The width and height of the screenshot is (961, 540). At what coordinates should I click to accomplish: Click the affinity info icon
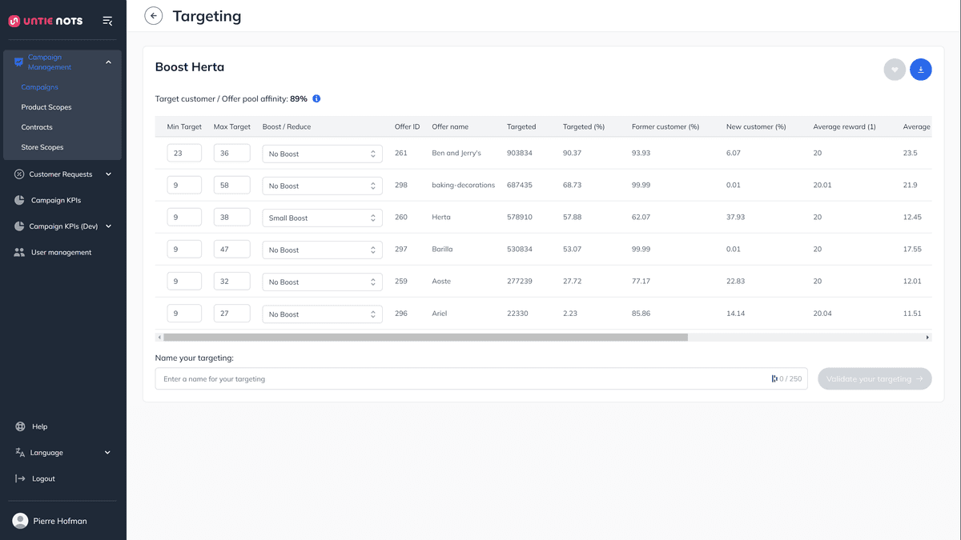point(316,98)
